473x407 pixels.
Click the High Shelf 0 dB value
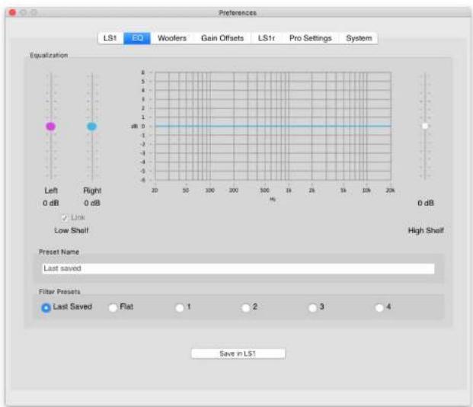click(x=426, y=203)
